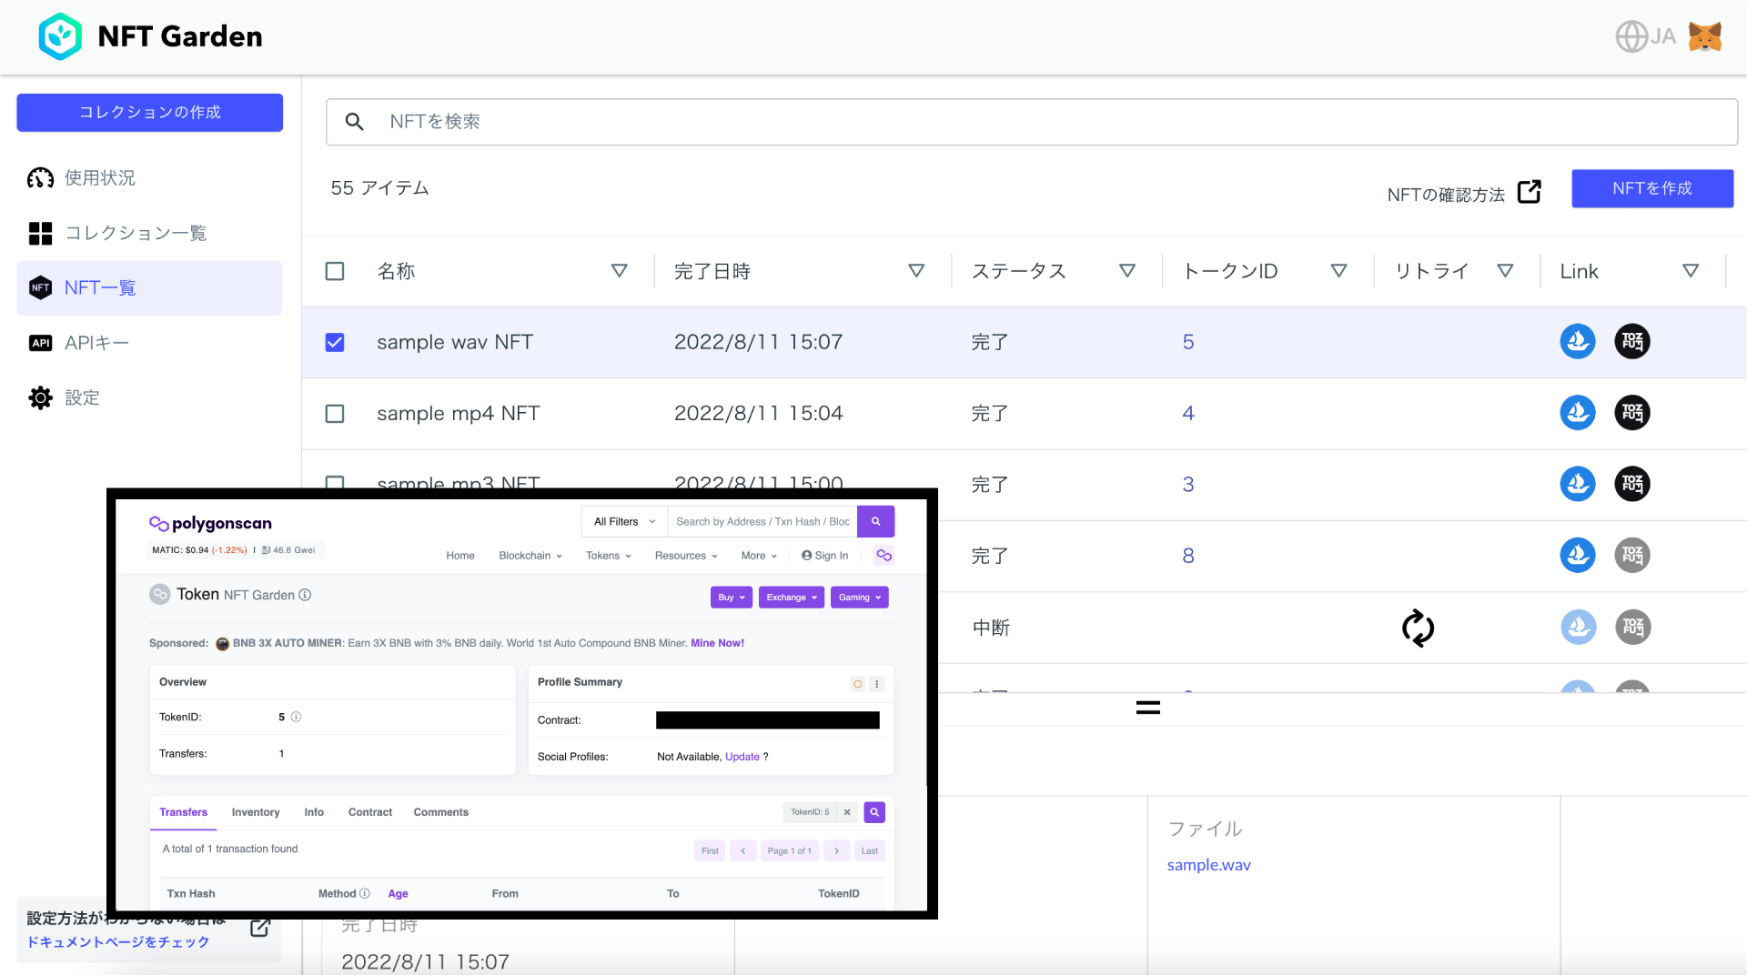
Task: Open sample wav NFT on OpenSea
Action: 1578,341
